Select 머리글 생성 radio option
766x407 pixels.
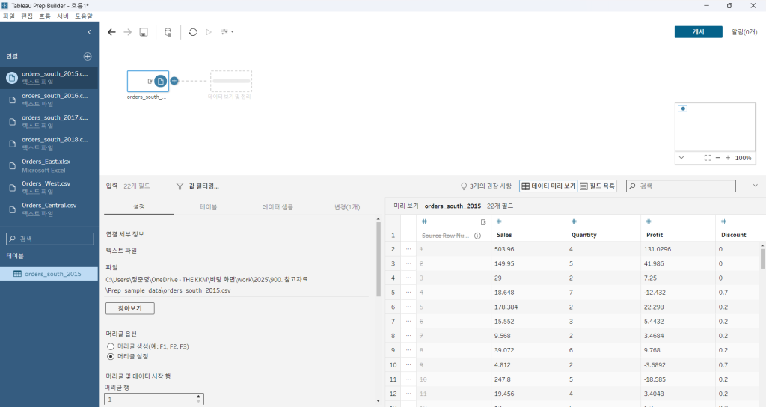(x=111, y=346)
